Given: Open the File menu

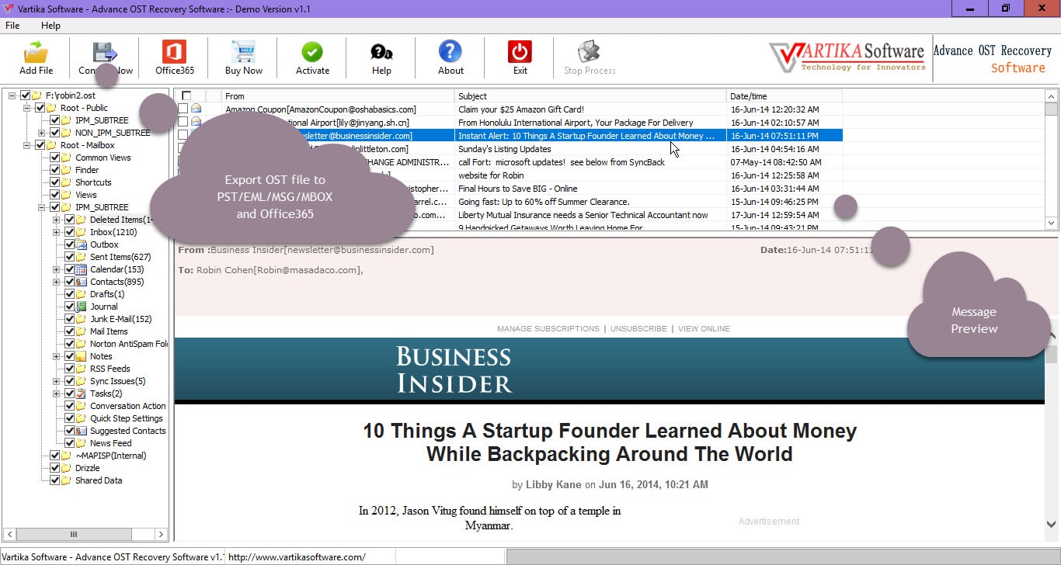Looking at the screenshot, I should (x=12, y=26).
